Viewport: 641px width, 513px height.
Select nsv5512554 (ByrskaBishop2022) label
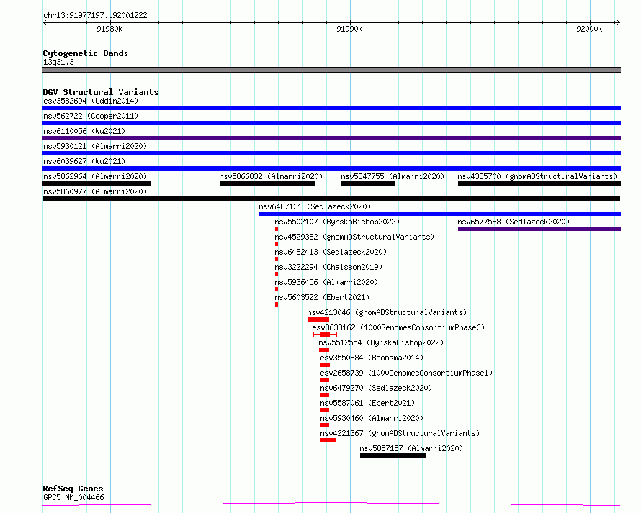(381, 342)
